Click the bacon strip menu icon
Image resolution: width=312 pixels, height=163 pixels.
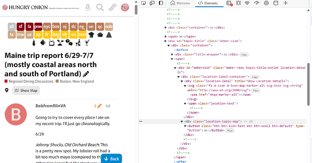[113, 7]
